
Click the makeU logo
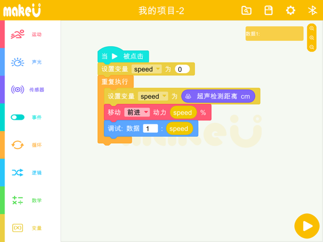pyautogui.click(x=22, y=11)
